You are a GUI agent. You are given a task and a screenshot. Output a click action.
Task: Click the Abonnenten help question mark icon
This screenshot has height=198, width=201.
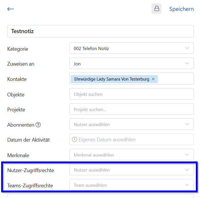[x=38, y=125]
